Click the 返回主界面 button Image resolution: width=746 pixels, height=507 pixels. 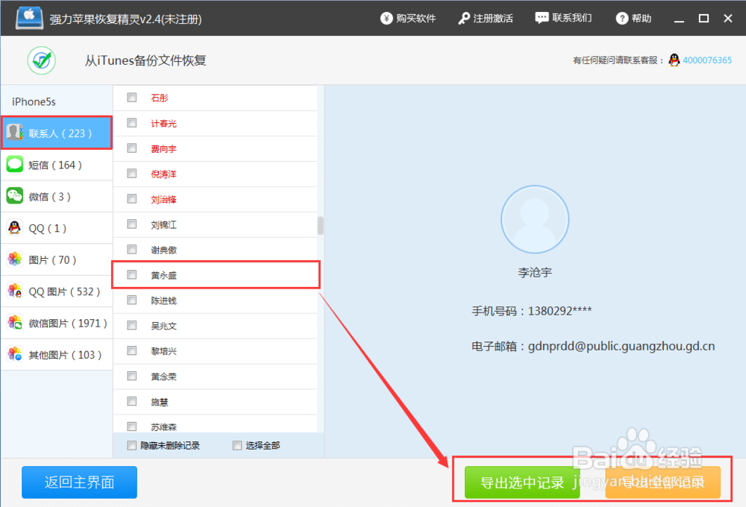[x=80, y=482]
